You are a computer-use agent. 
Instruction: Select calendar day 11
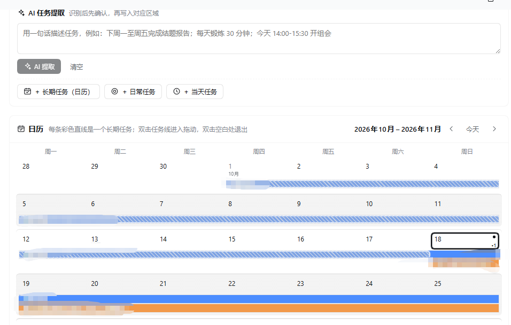[x=438, y=204]
